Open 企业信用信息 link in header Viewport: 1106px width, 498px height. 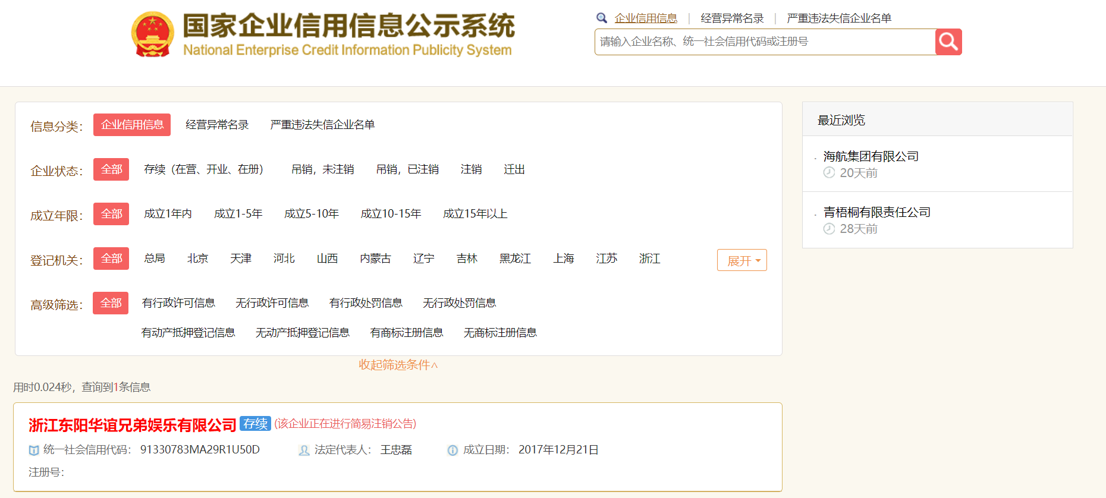646,18
